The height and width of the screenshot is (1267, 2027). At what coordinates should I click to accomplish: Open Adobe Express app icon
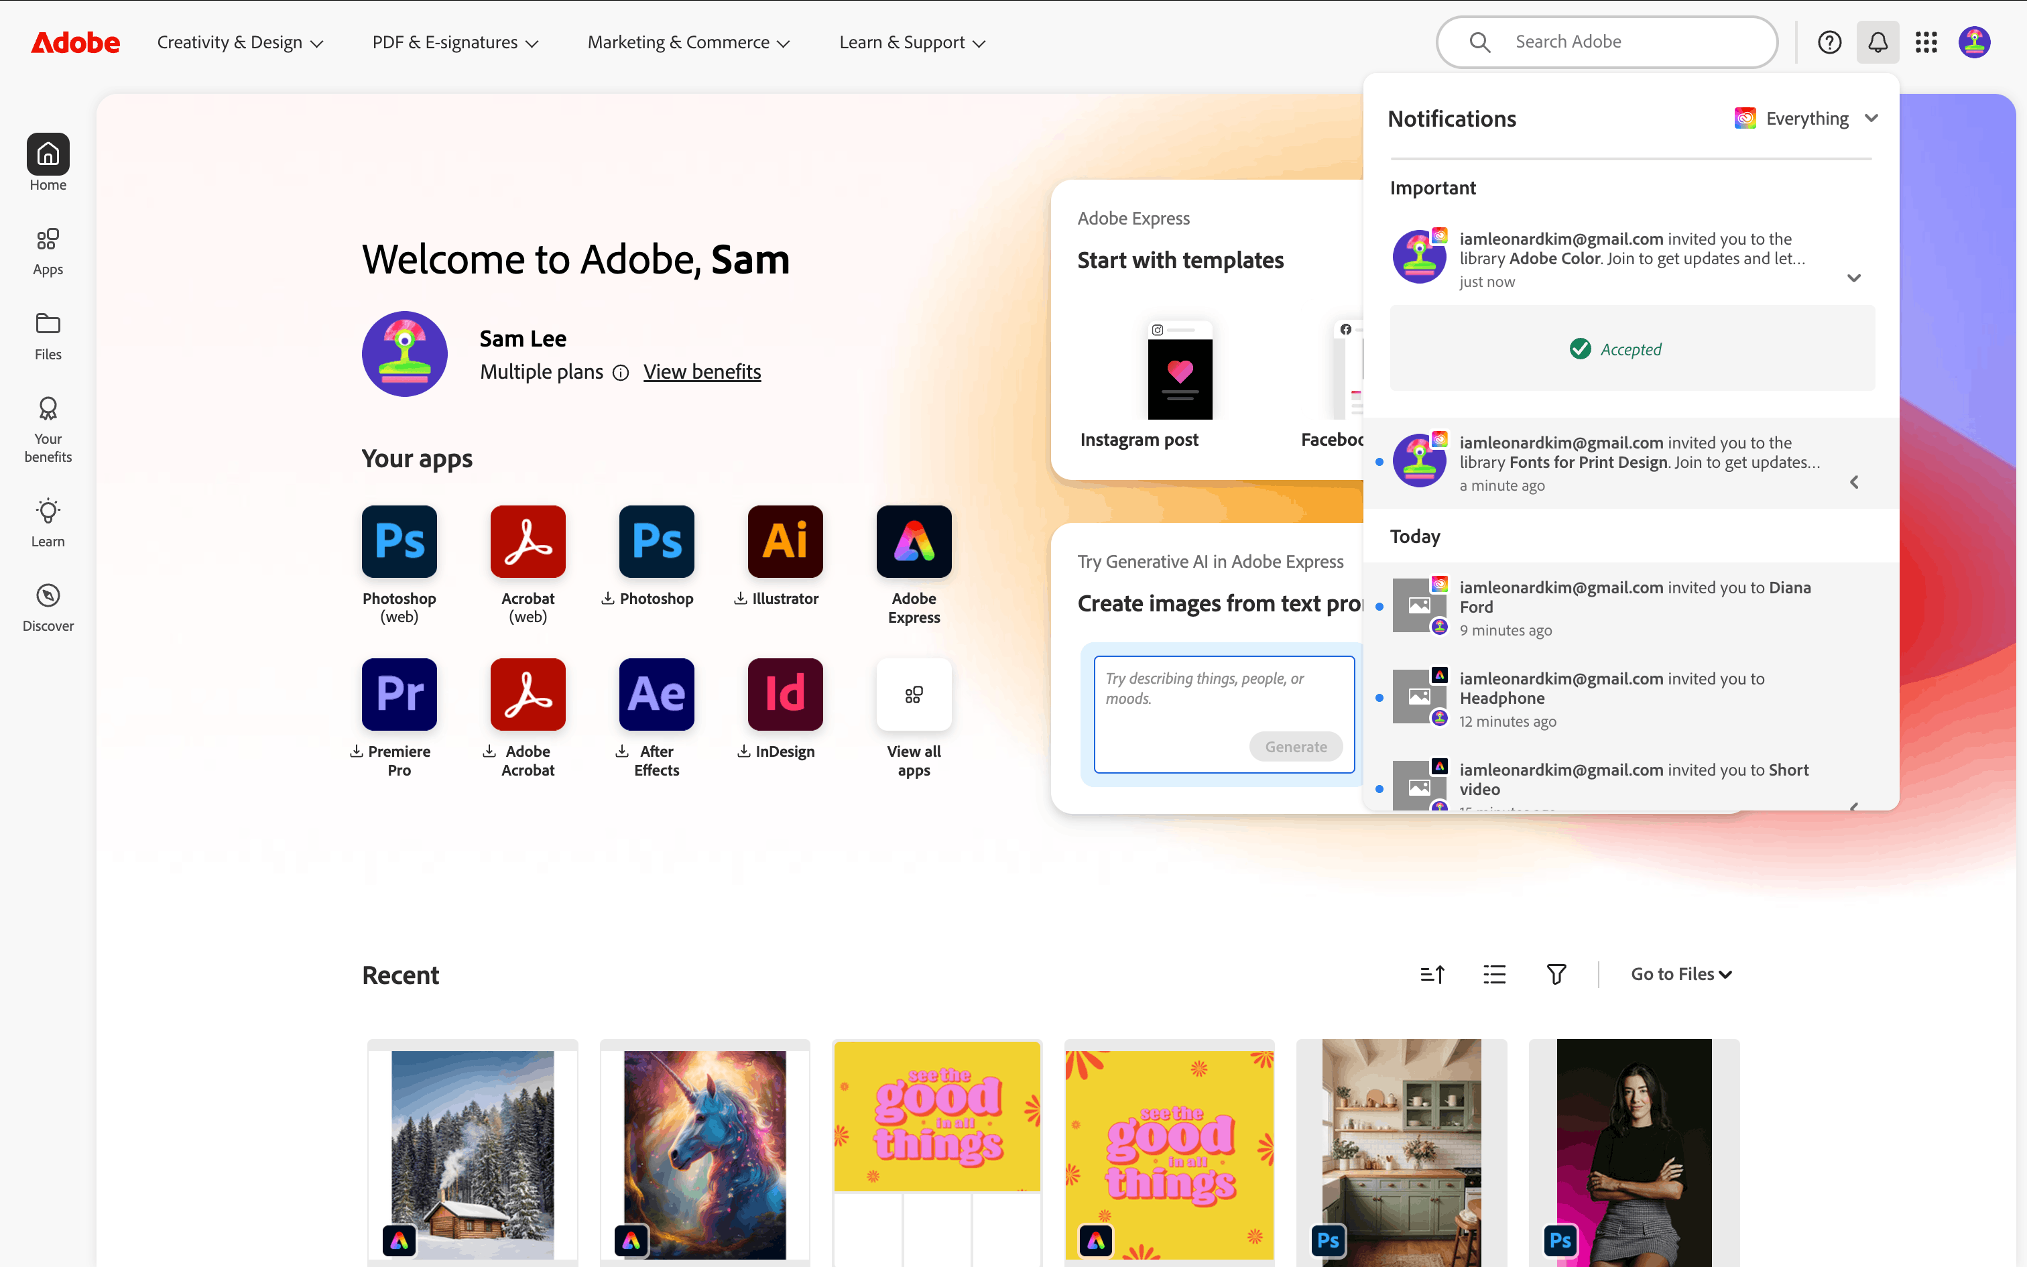pos(914,542)
